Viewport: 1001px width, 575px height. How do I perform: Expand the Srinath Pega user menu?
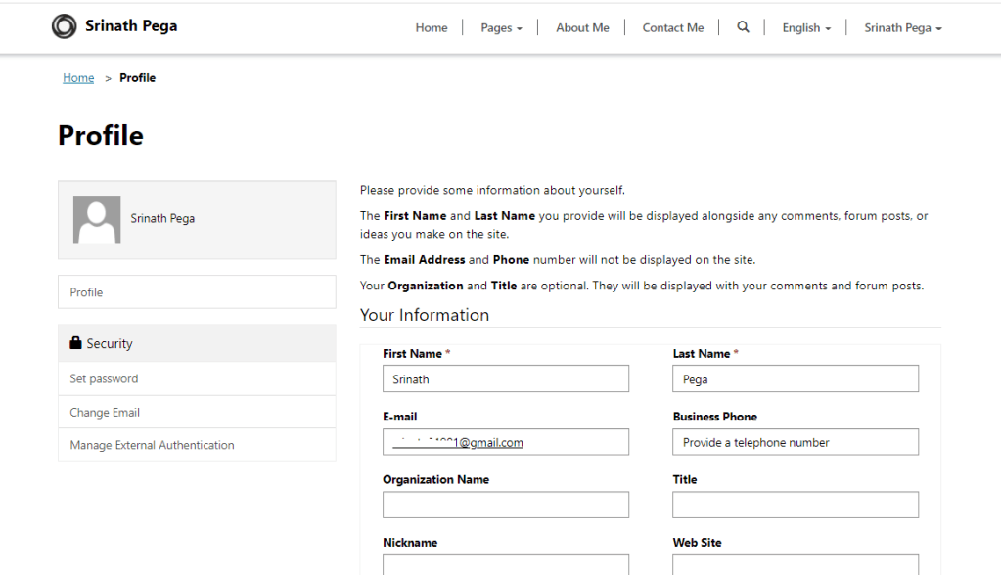point(902,28)
